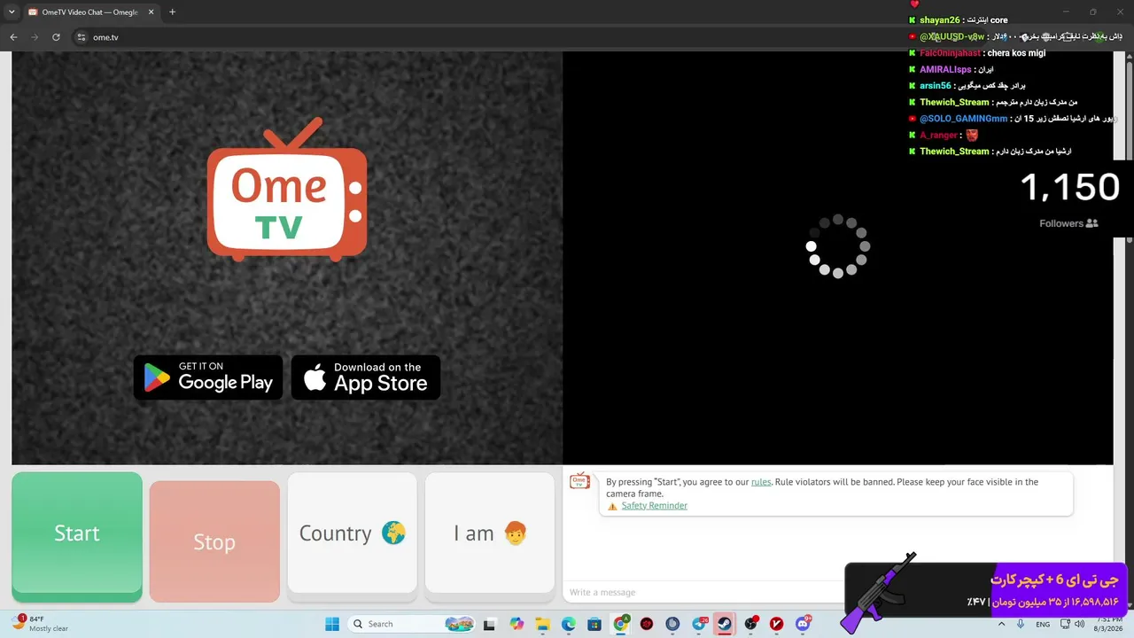Open Discord from the taskbar
1134x638 pixels.
(x=803, y=625)
